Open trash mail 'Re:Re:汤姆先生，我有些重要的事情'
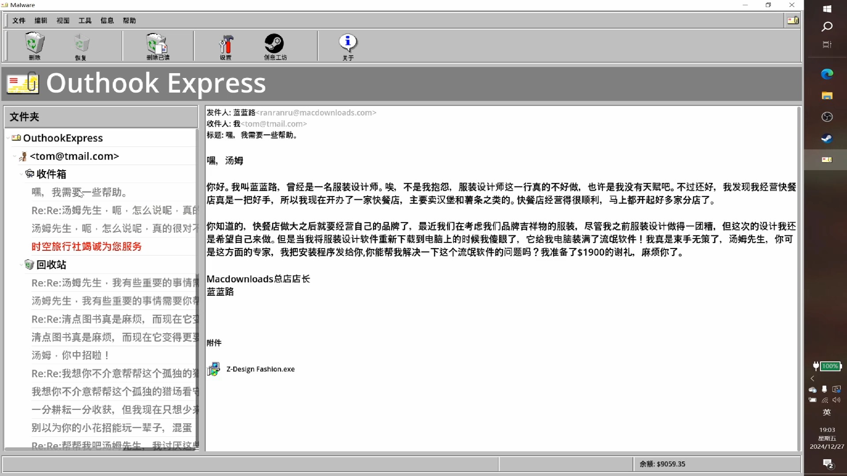The width and height of the screenshot is (847, 476). click(115, 283)
